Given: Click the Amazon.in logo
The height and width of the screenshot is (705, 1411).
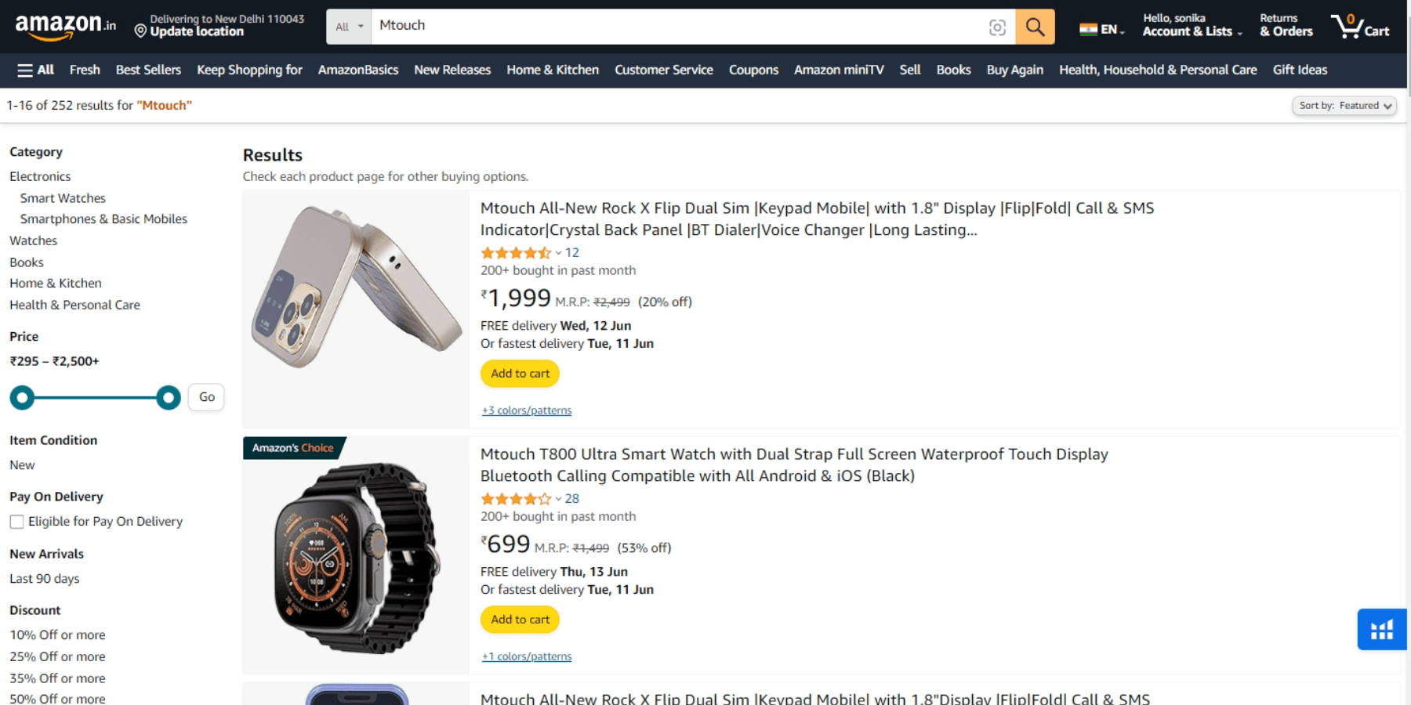Looking at the screenshot, I should (65, 26).
